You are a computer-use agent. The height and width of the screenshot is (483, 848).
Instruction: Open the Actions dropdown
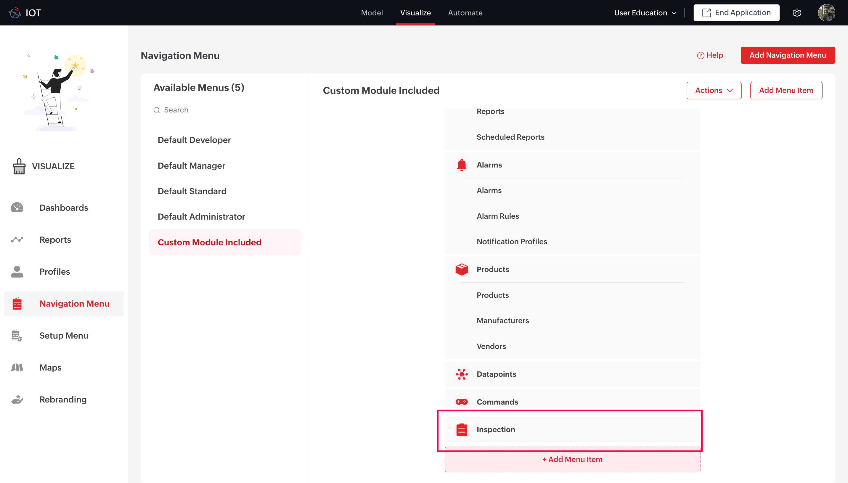714,91
